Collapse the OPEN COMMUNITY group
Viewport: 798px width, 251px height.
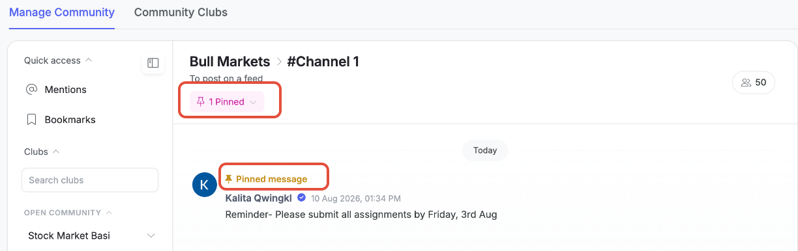pos(109,213)
